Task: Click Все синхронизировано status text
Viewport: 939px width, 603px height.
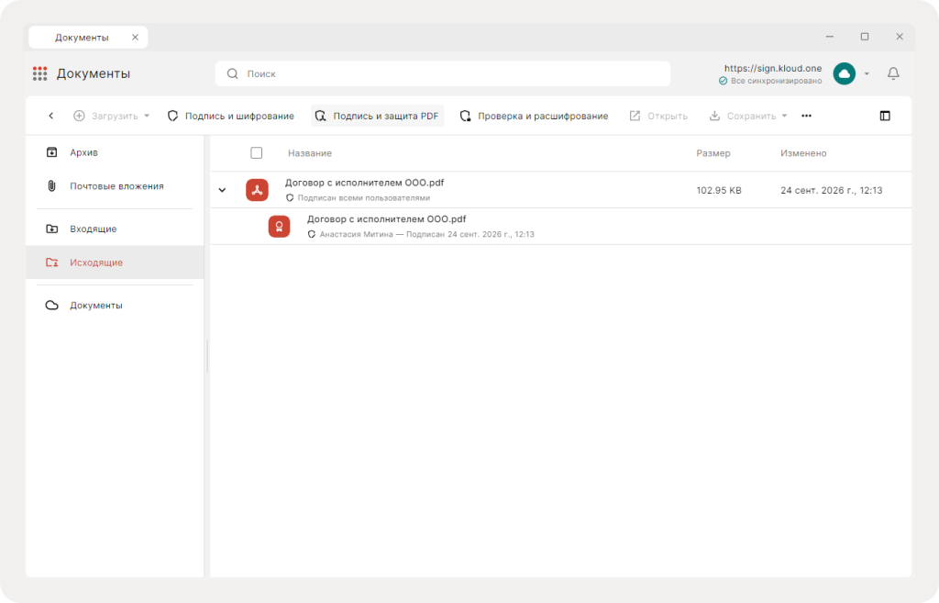Action: point(776,81)
